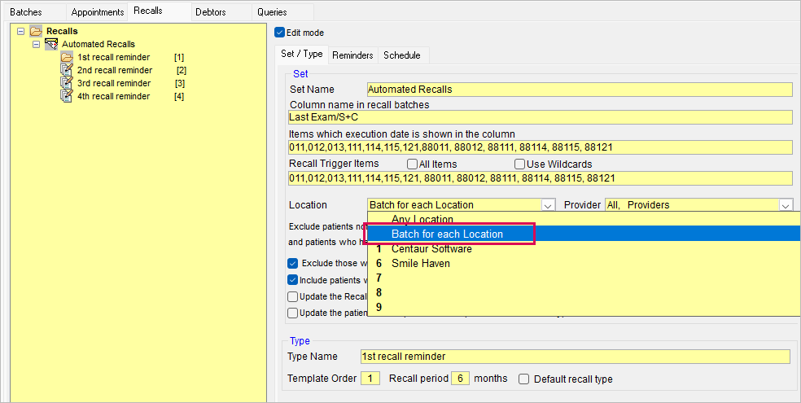Click the Template Order field
The height and width of the screenshot is (403, 801).
click(370, 379)
